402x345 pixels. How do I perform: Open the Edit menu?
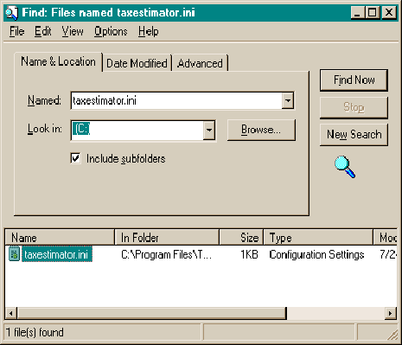pos(42,31)
